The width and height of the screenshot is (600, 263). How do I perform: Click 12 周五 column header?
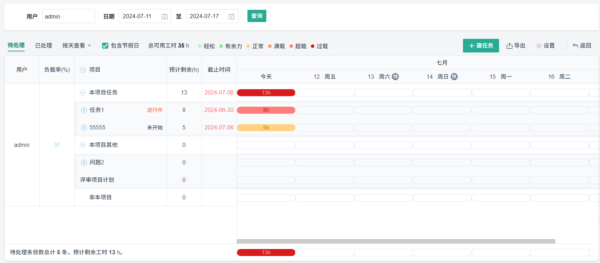325,77
